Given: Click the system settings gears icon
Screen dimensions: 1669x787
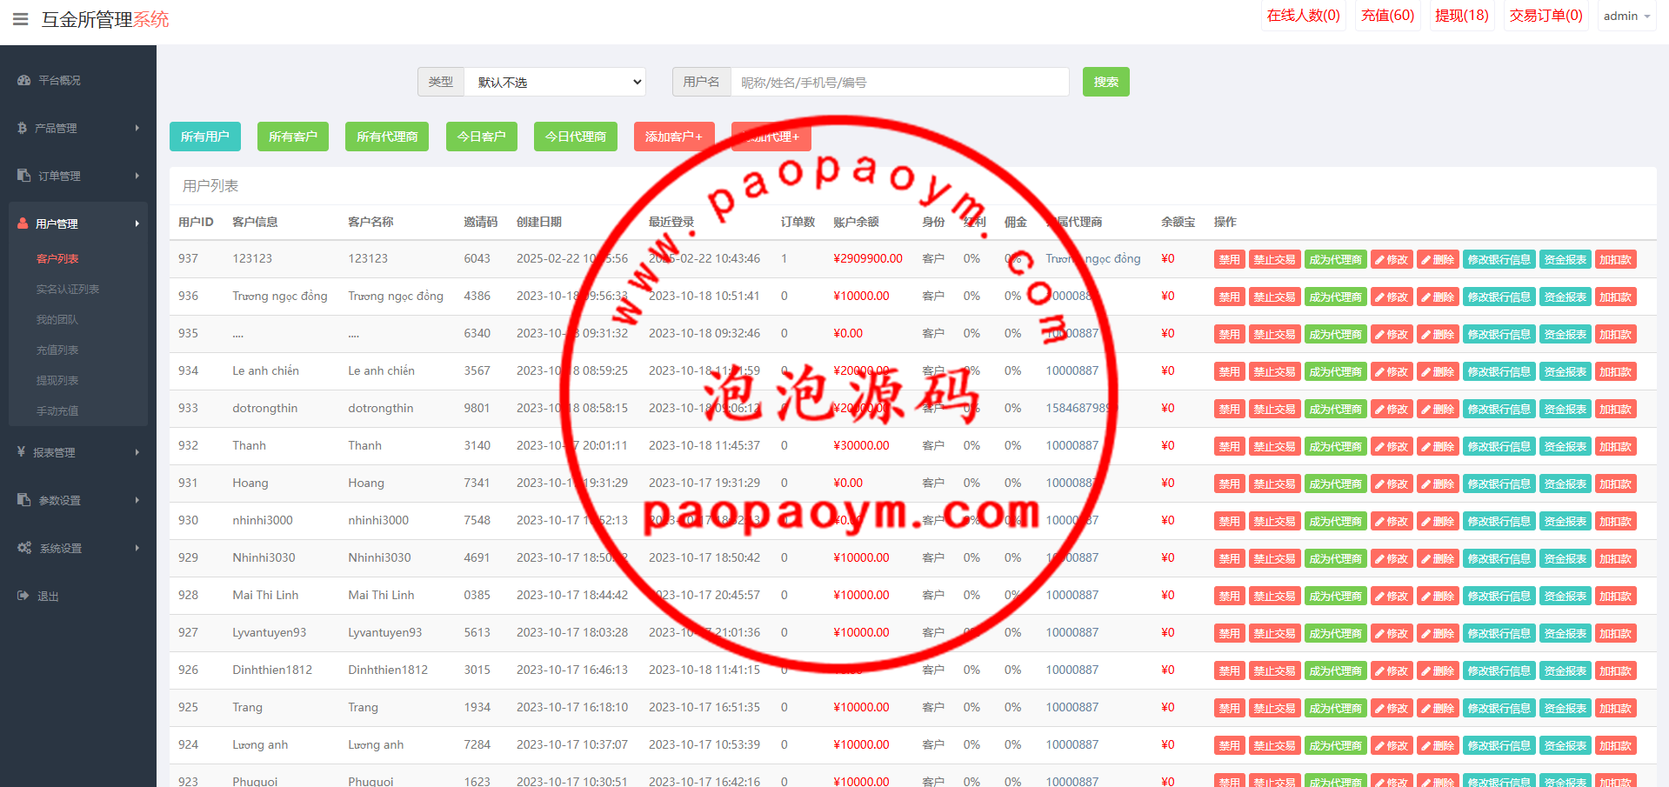Looking at the screenshot, I should pos(24,548).
